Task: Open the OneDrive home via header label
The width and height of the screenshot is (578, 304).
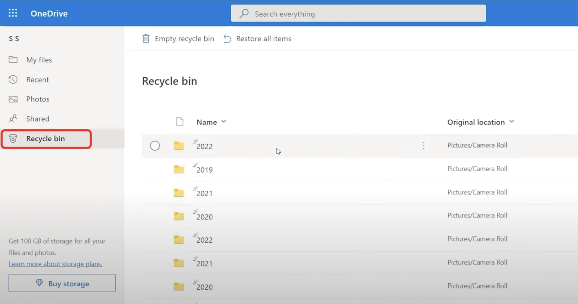Action: (x=49, y=13)
